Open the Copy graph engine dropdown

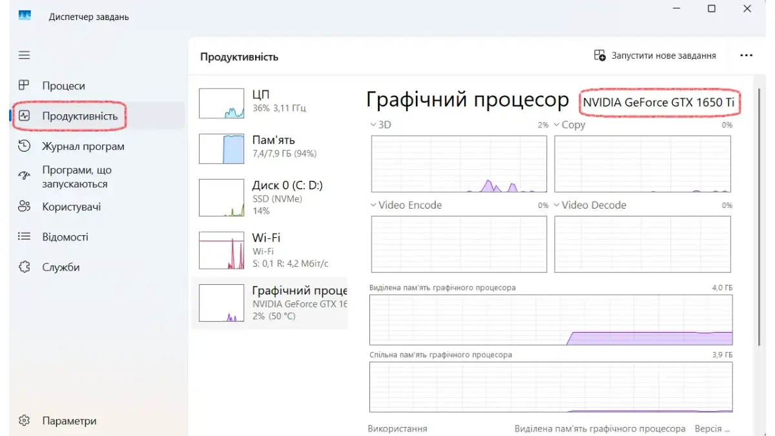[x=556, y=125]
